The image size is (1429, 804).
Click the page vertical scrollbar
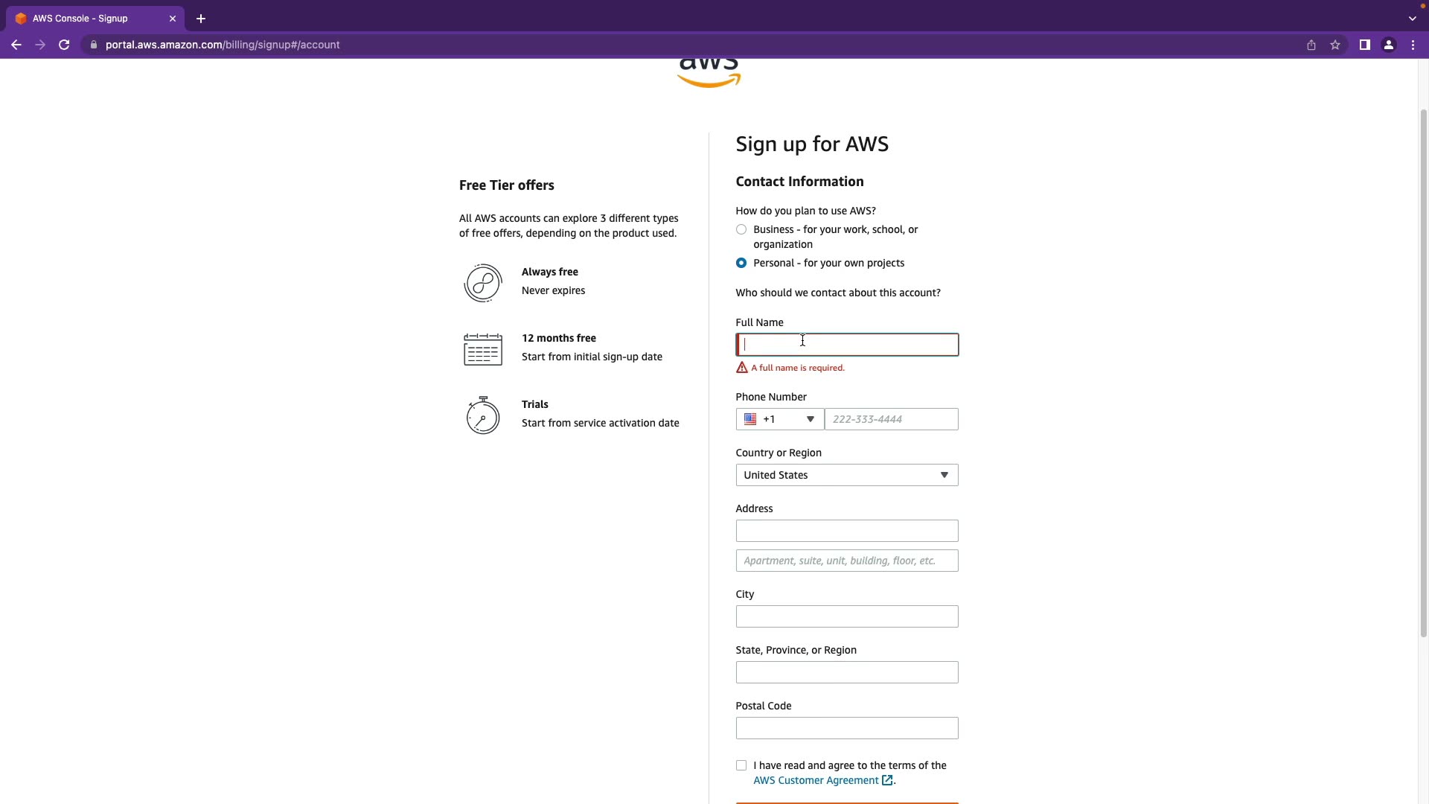(x=1423, y=372)
